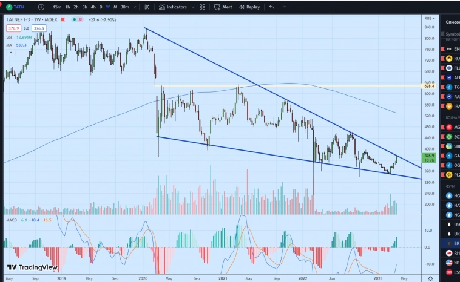The width and height of the screenshot is (460, 282).
Task: Expand the timeframe list dropdown arrow
Action: tap(135, 7)
